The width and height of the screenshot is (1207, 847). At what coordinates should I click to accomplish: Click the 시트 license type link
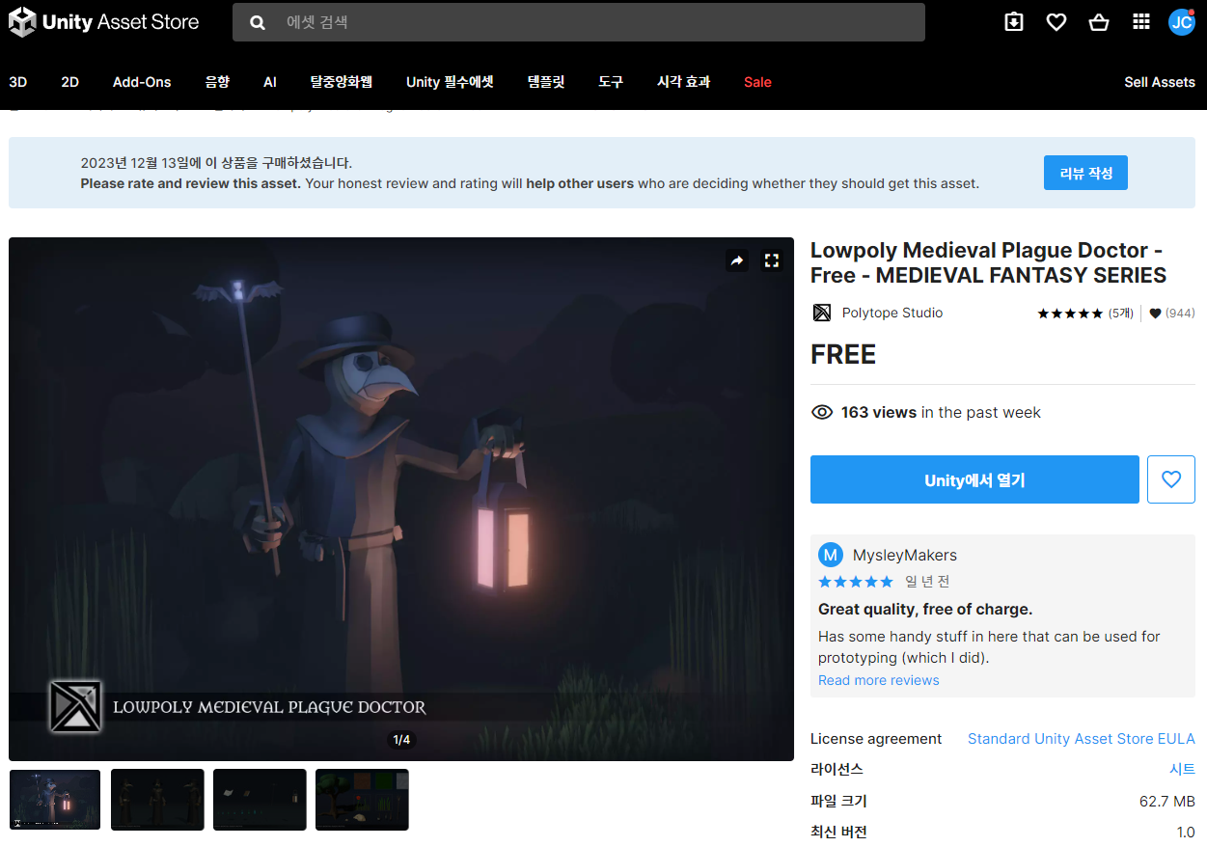point(1182,770)
